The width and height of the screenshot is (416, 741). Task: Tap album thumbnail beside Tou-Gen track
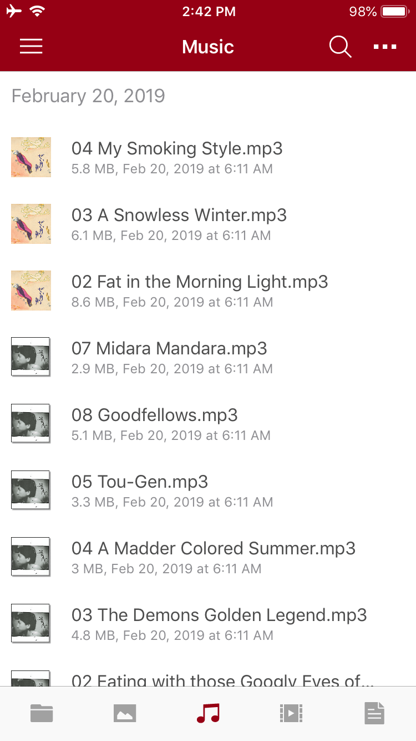31,490
